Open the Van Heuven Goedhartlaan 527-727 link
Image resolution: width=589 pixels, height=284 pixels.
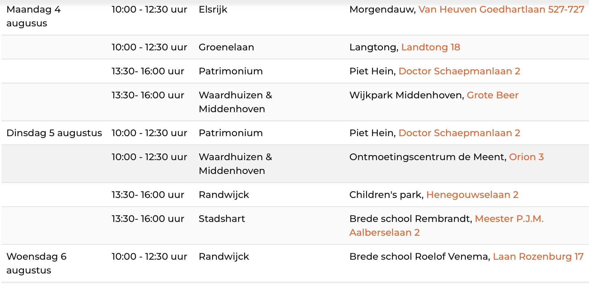click(501, 10)
